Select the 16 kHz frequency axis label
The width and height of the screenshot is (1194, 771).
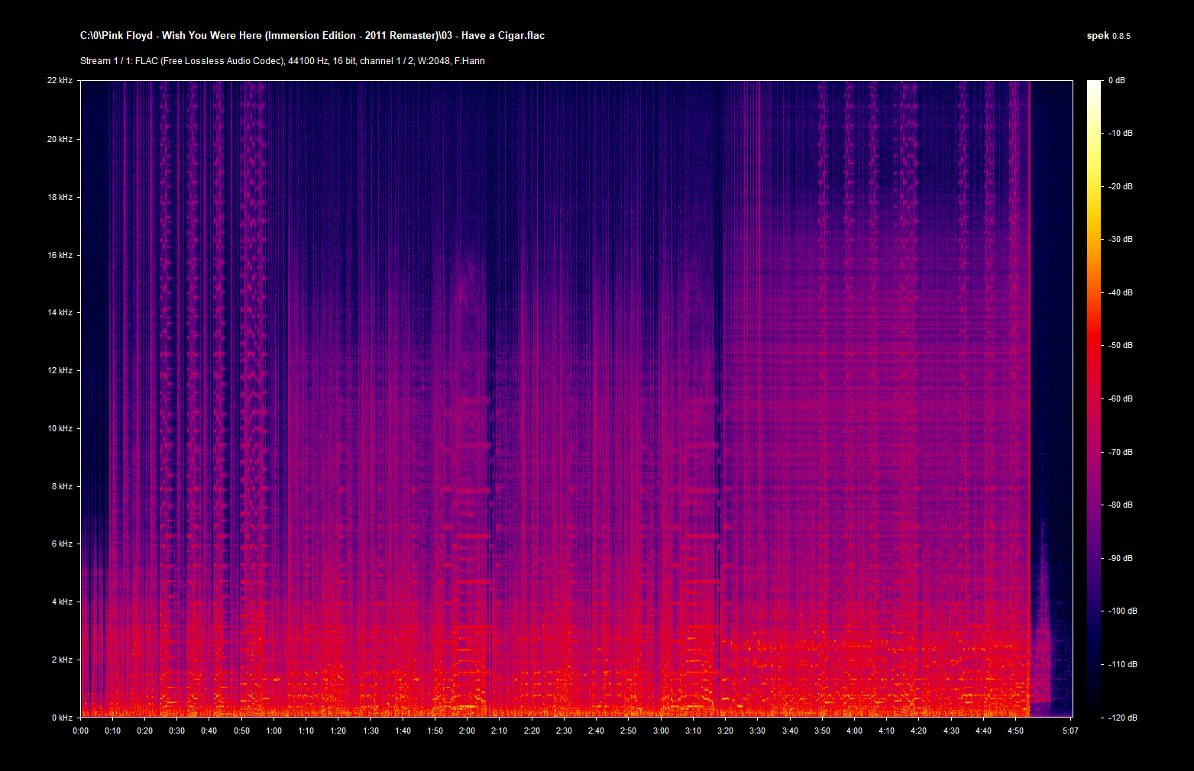tap(60, 255)
